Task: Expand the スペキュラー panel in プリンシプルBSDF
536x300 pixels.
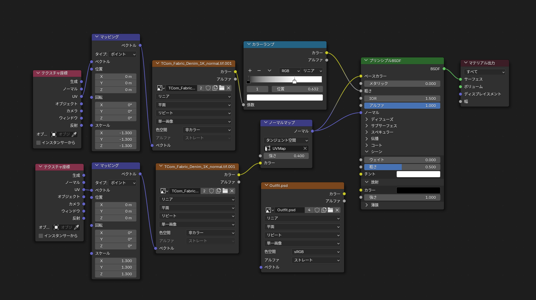Action: pos(367,132)
